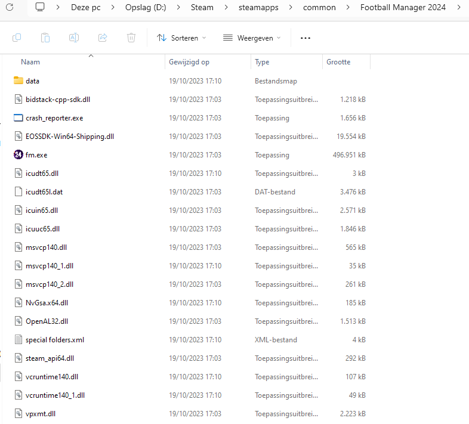The image size is (469, 424).
Task: Expand the chevron after common in the breadcrumb
Action: click(x=347, y=7)
